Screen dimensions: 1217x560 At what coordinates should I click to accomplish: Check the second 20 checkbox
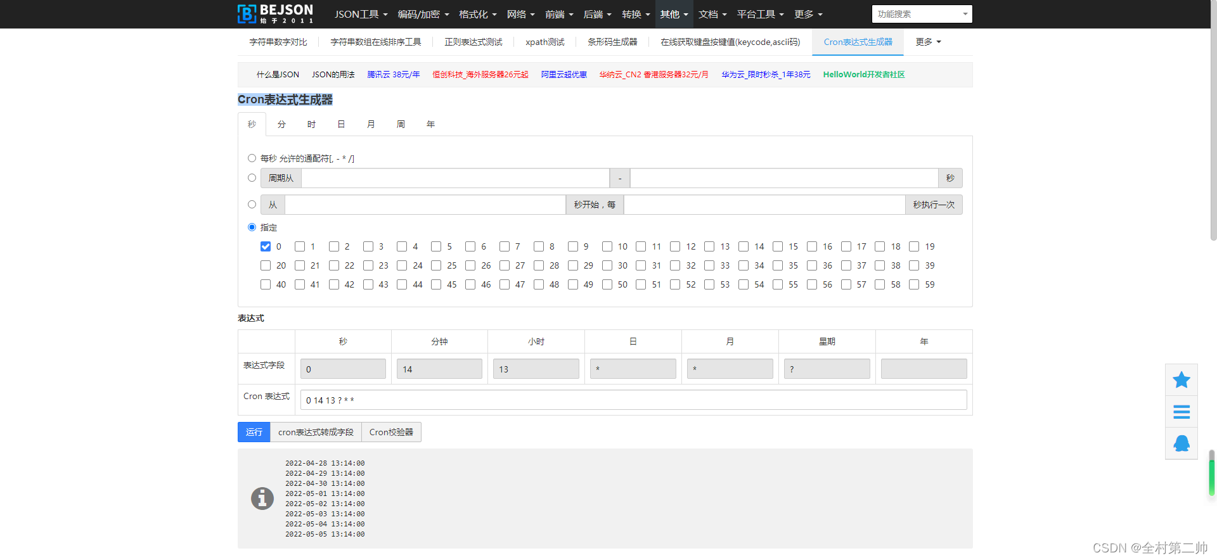click(266, 265)
